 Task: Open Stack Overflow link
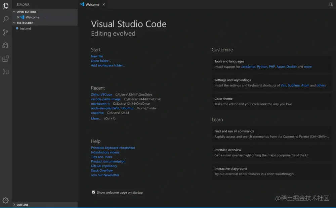tap(102, 170)
